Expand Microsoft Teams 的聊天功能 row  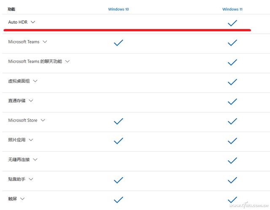click(x=67, y=62)
